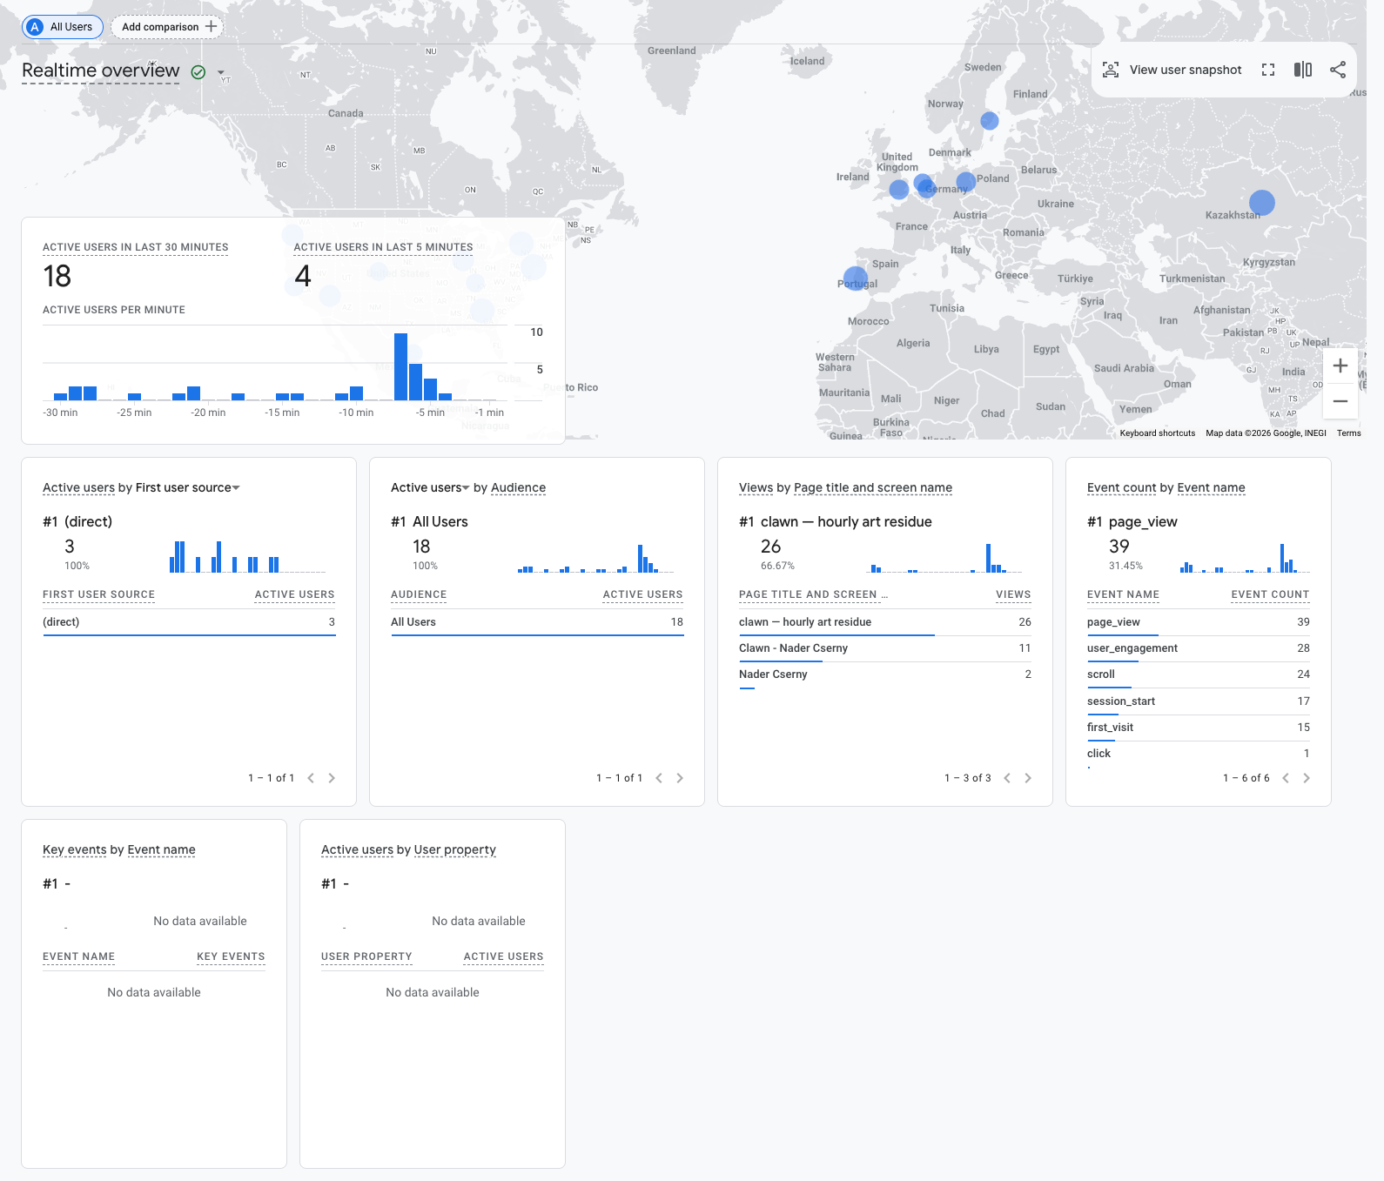The height and width of the screenshot is (1181, 1384).
Task: Go to previous page in Views by Page title card
Action: [x=1007, y=778]
